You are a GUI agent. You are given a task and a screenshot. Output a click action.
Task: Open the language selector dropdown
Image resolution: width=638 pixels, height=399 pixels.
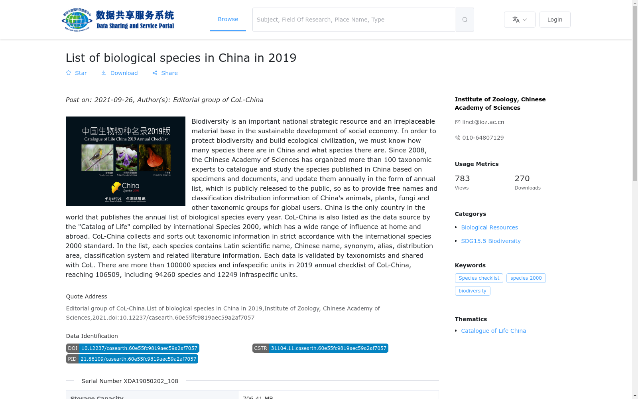[520, 20]
